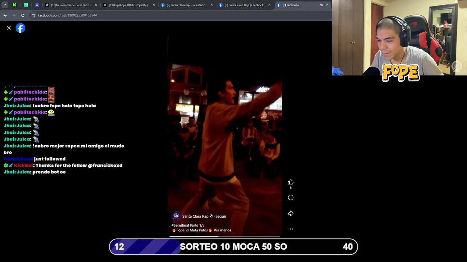Click the fope hola fope hola chat message
467x262 pixels.
[x=64, y=106]
